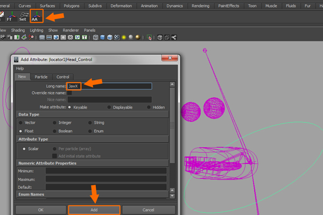This screenshot has height=215, width=323.
Task: Click the Set key shelf icon
Action: click(x=23, y=16)
